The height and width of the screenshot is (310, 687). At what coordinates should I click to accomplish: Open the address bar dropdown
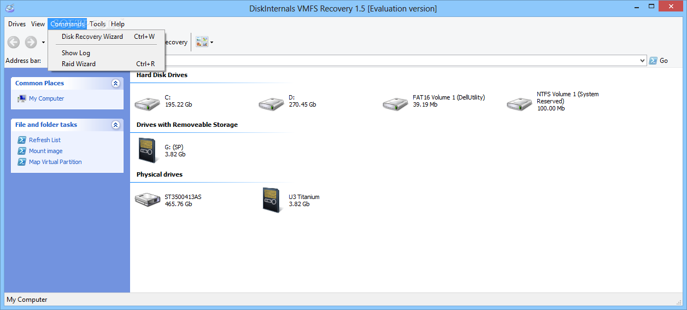pyautogui.click(x=642, y=61)
